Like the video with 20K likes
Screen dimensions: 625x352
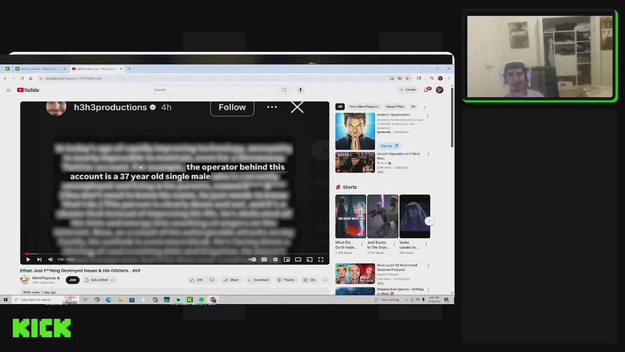pos(196,280)
